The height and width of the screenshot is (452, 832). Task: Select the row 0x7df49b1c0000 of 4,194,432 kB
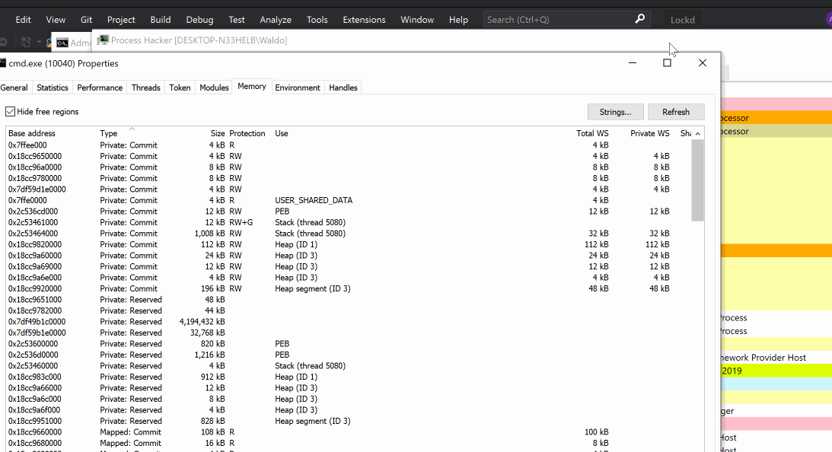pyautogui.click(x=349, y=321)
